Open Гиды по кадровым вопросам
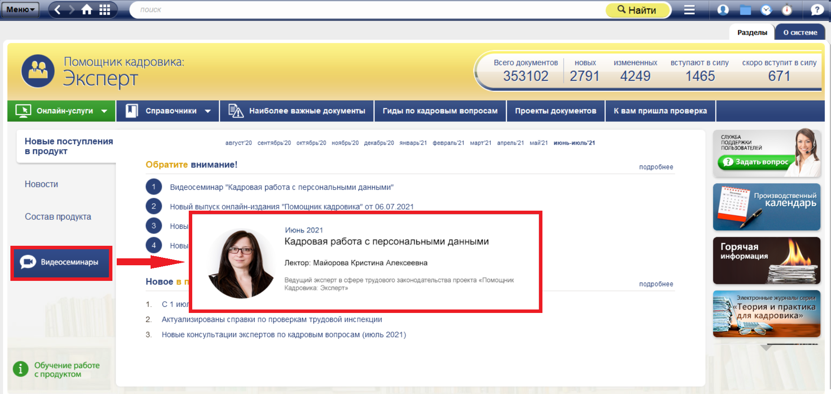 point(440,111)
